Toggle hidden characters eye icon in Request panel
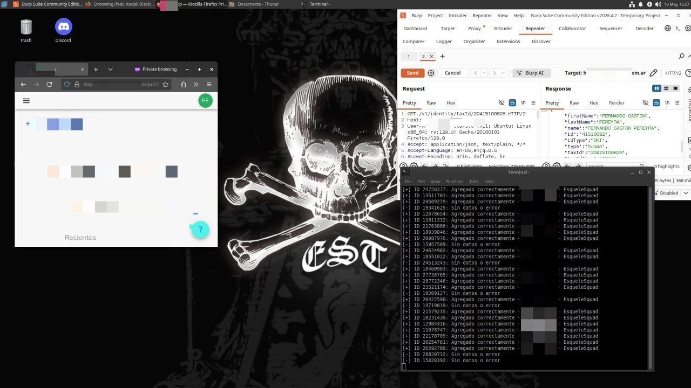 (x=502, y=103)
